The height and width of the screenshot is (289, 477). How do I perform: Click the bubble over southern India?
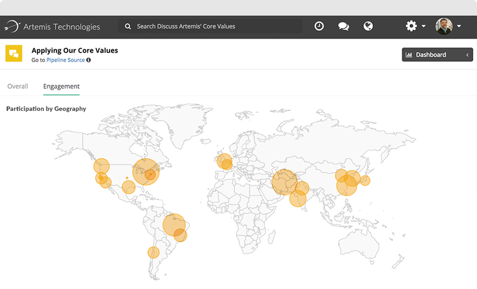(x=298, y=199)
